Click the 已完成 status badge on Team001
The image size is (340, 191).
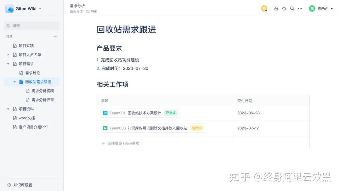(171, 113)
